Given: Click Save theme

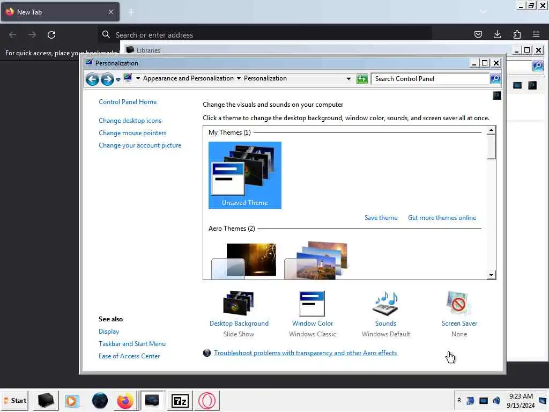Looking at the screenshot, I should click(381, 218).
